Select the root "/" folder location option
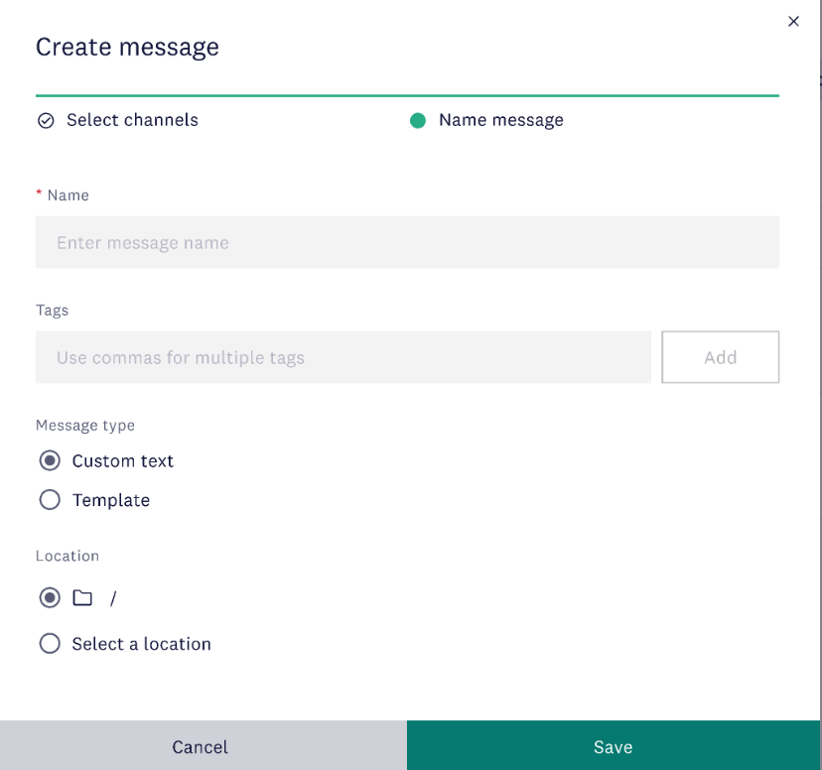Viewport: 822px width, 770px height. click(x=50, y=597)
